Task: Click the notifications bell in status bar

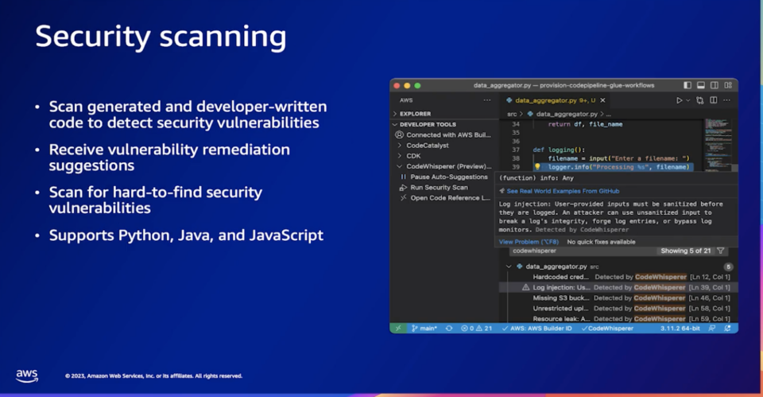Action: tap(727, 328)
